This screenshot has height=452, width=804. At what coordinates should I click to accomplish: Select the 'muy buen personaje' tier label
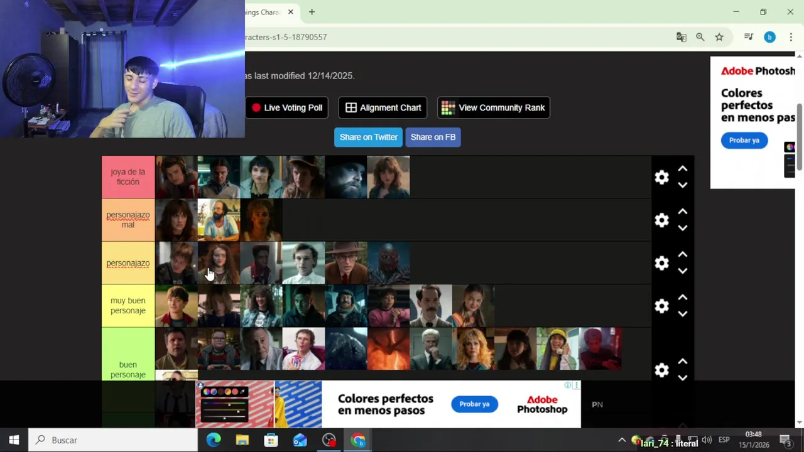(x=128, y=306)
